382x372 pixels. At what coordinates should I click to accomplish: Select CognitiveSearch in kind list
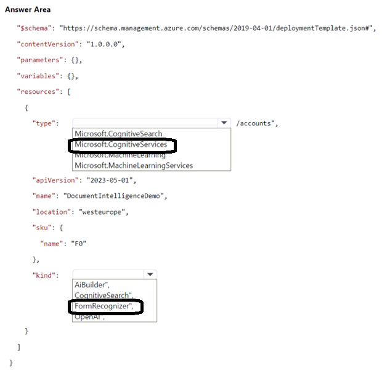102,296
